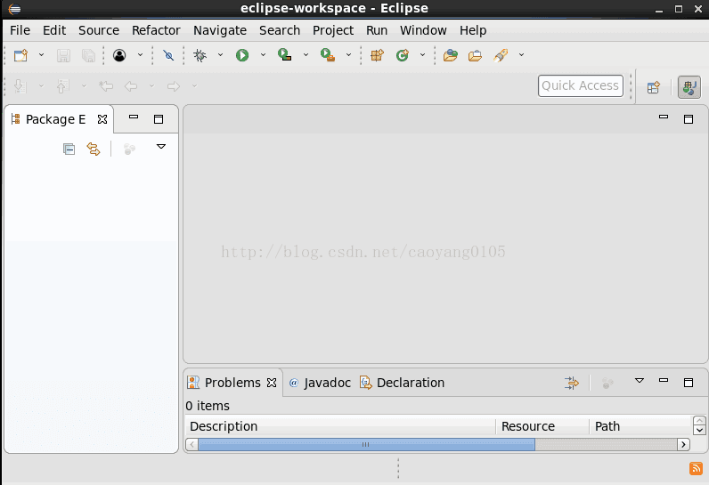709x485 pixels.
Task: Click the Quick Access search field
Action: [581, 85]
